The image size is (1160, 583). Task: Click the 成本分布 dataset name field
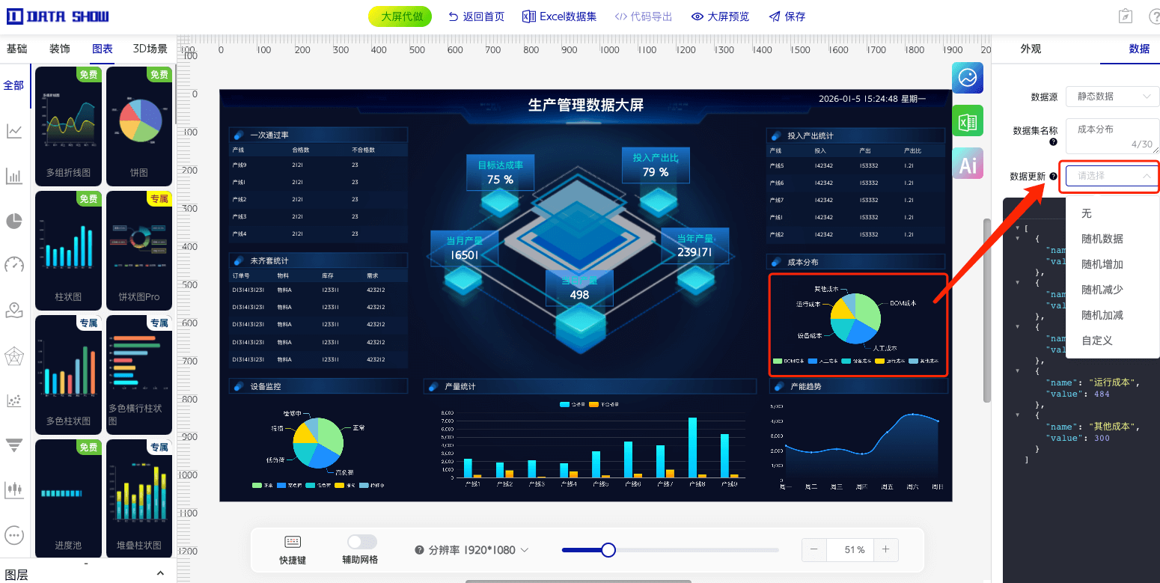click(1112, 129)
